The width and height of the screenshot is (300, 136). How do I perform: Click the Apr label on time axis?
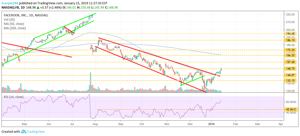tap(281, 124)
